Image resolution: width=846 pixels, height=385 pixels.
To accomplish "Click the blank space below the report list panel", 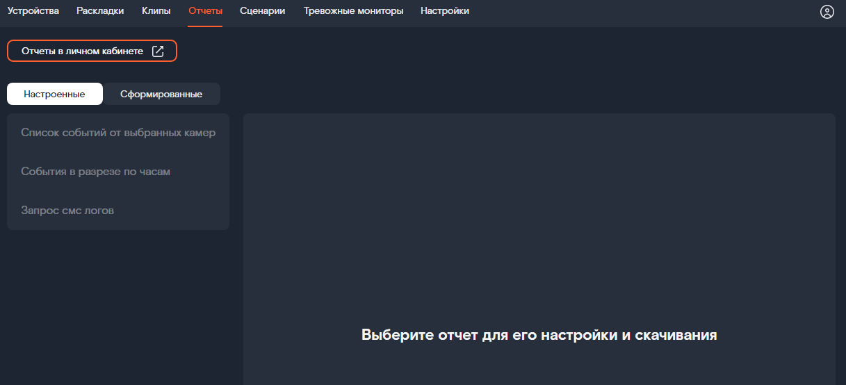I will [x=118, y=306].
